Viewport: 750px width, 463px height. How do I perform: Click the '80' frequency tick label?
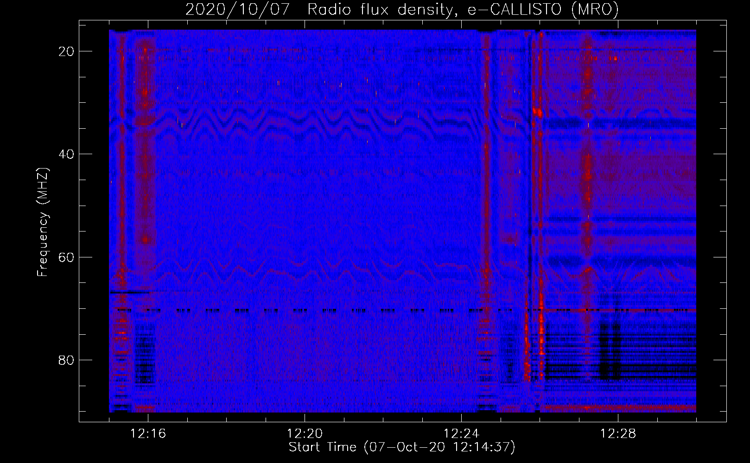click(67, 360)
